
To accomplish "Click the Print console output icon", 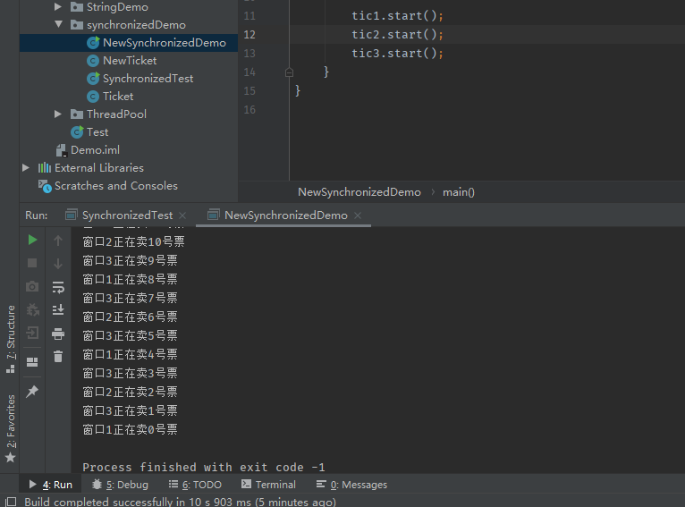I will click(58, 334).
